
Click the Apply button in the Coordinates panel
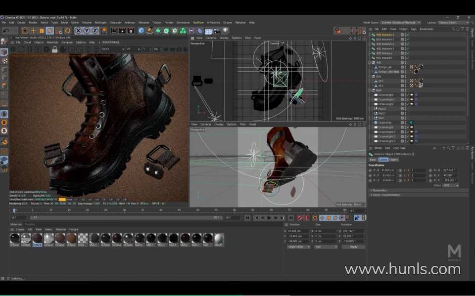353,247
